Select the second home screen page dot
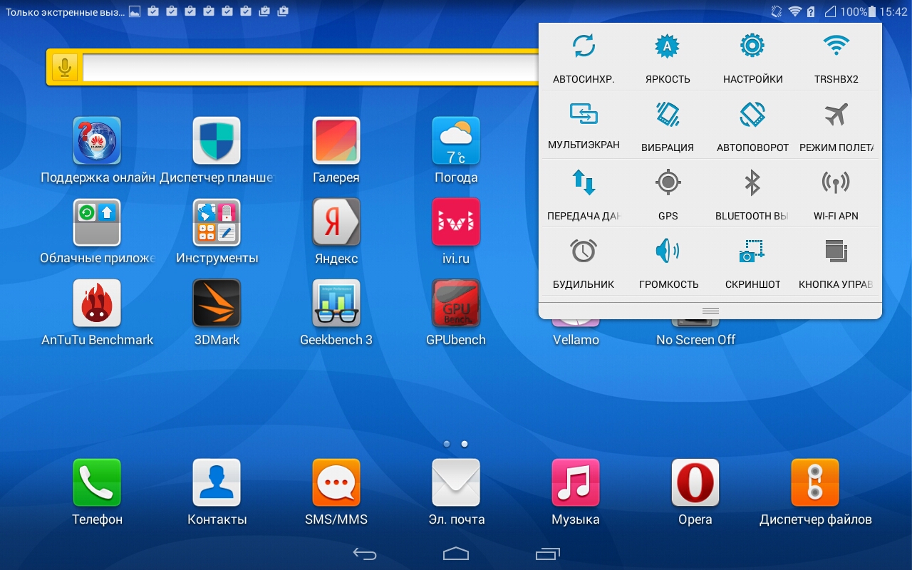912x570 pixels. click(465, 444)
